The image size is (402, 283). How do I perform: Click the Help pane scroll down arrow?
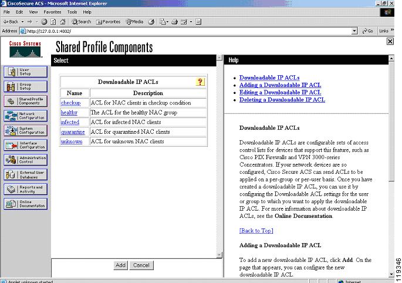(x=391, y=274)
